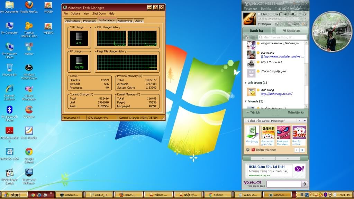The height and width of the screenshot is (199, 354).
Task: Switch to the Users tab
Action: coord(138,21)
